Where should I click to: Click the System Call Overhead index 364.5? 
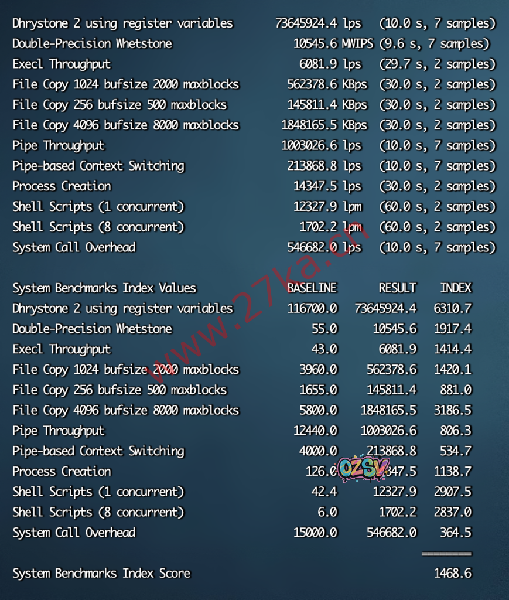pos(455,532)
